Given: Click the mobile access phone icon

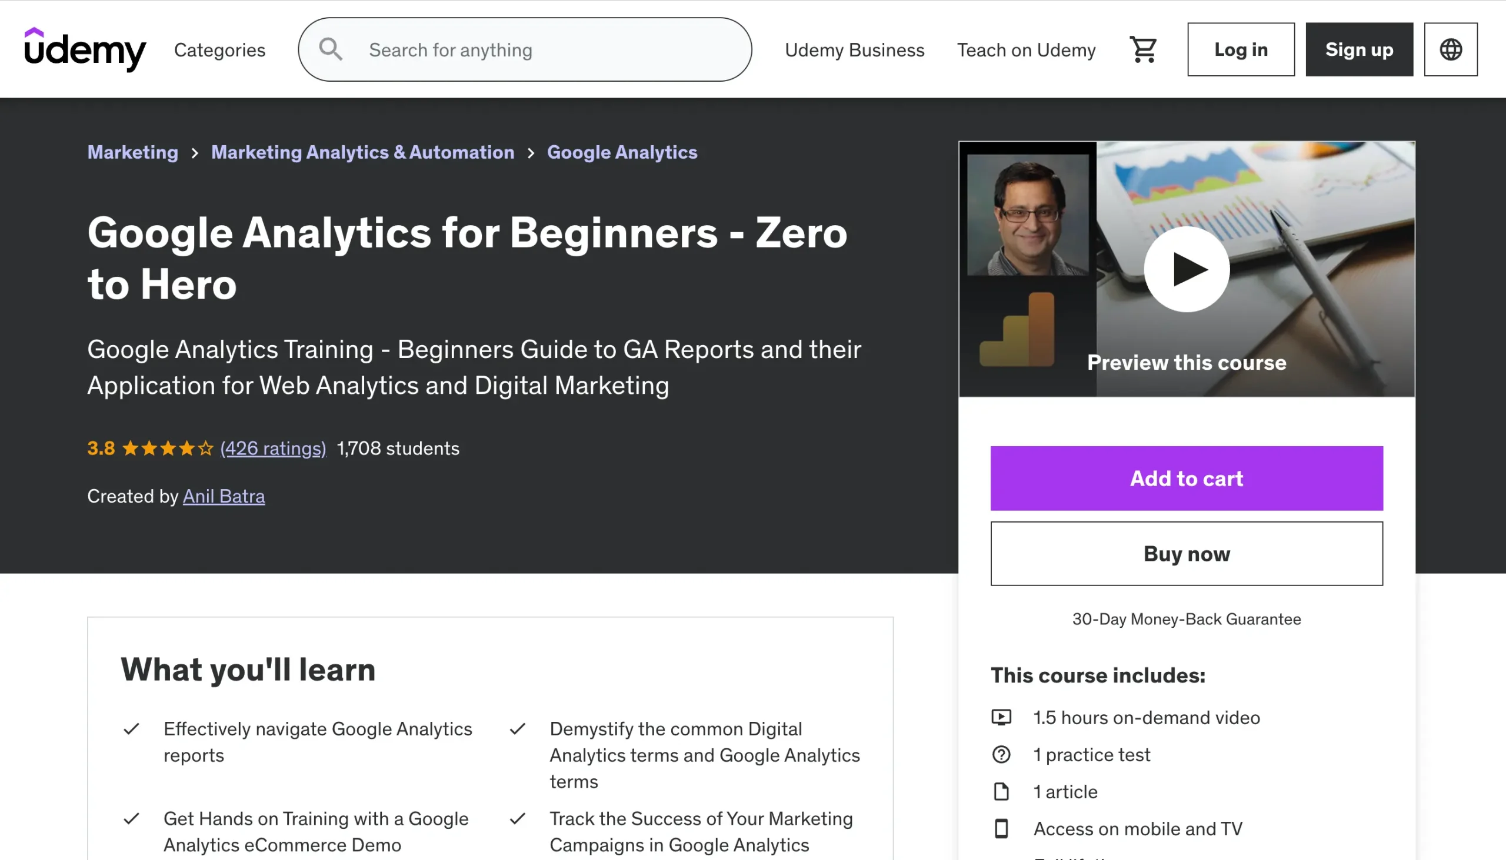Looking at the screenshot, I should point(1001,829).
